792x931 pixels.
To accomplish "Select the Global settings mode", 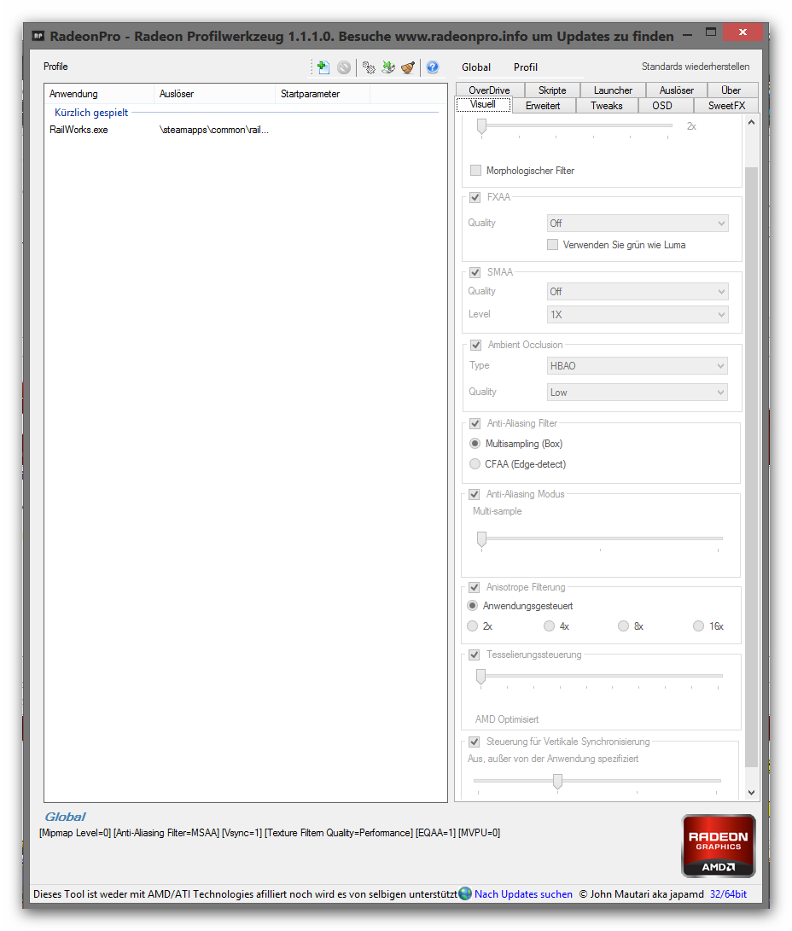I will [476, 67].
